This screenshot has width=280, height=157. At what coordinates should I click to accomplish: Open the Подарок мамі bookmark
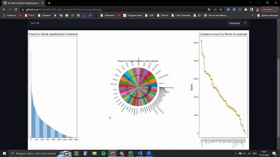click(133, 16)
